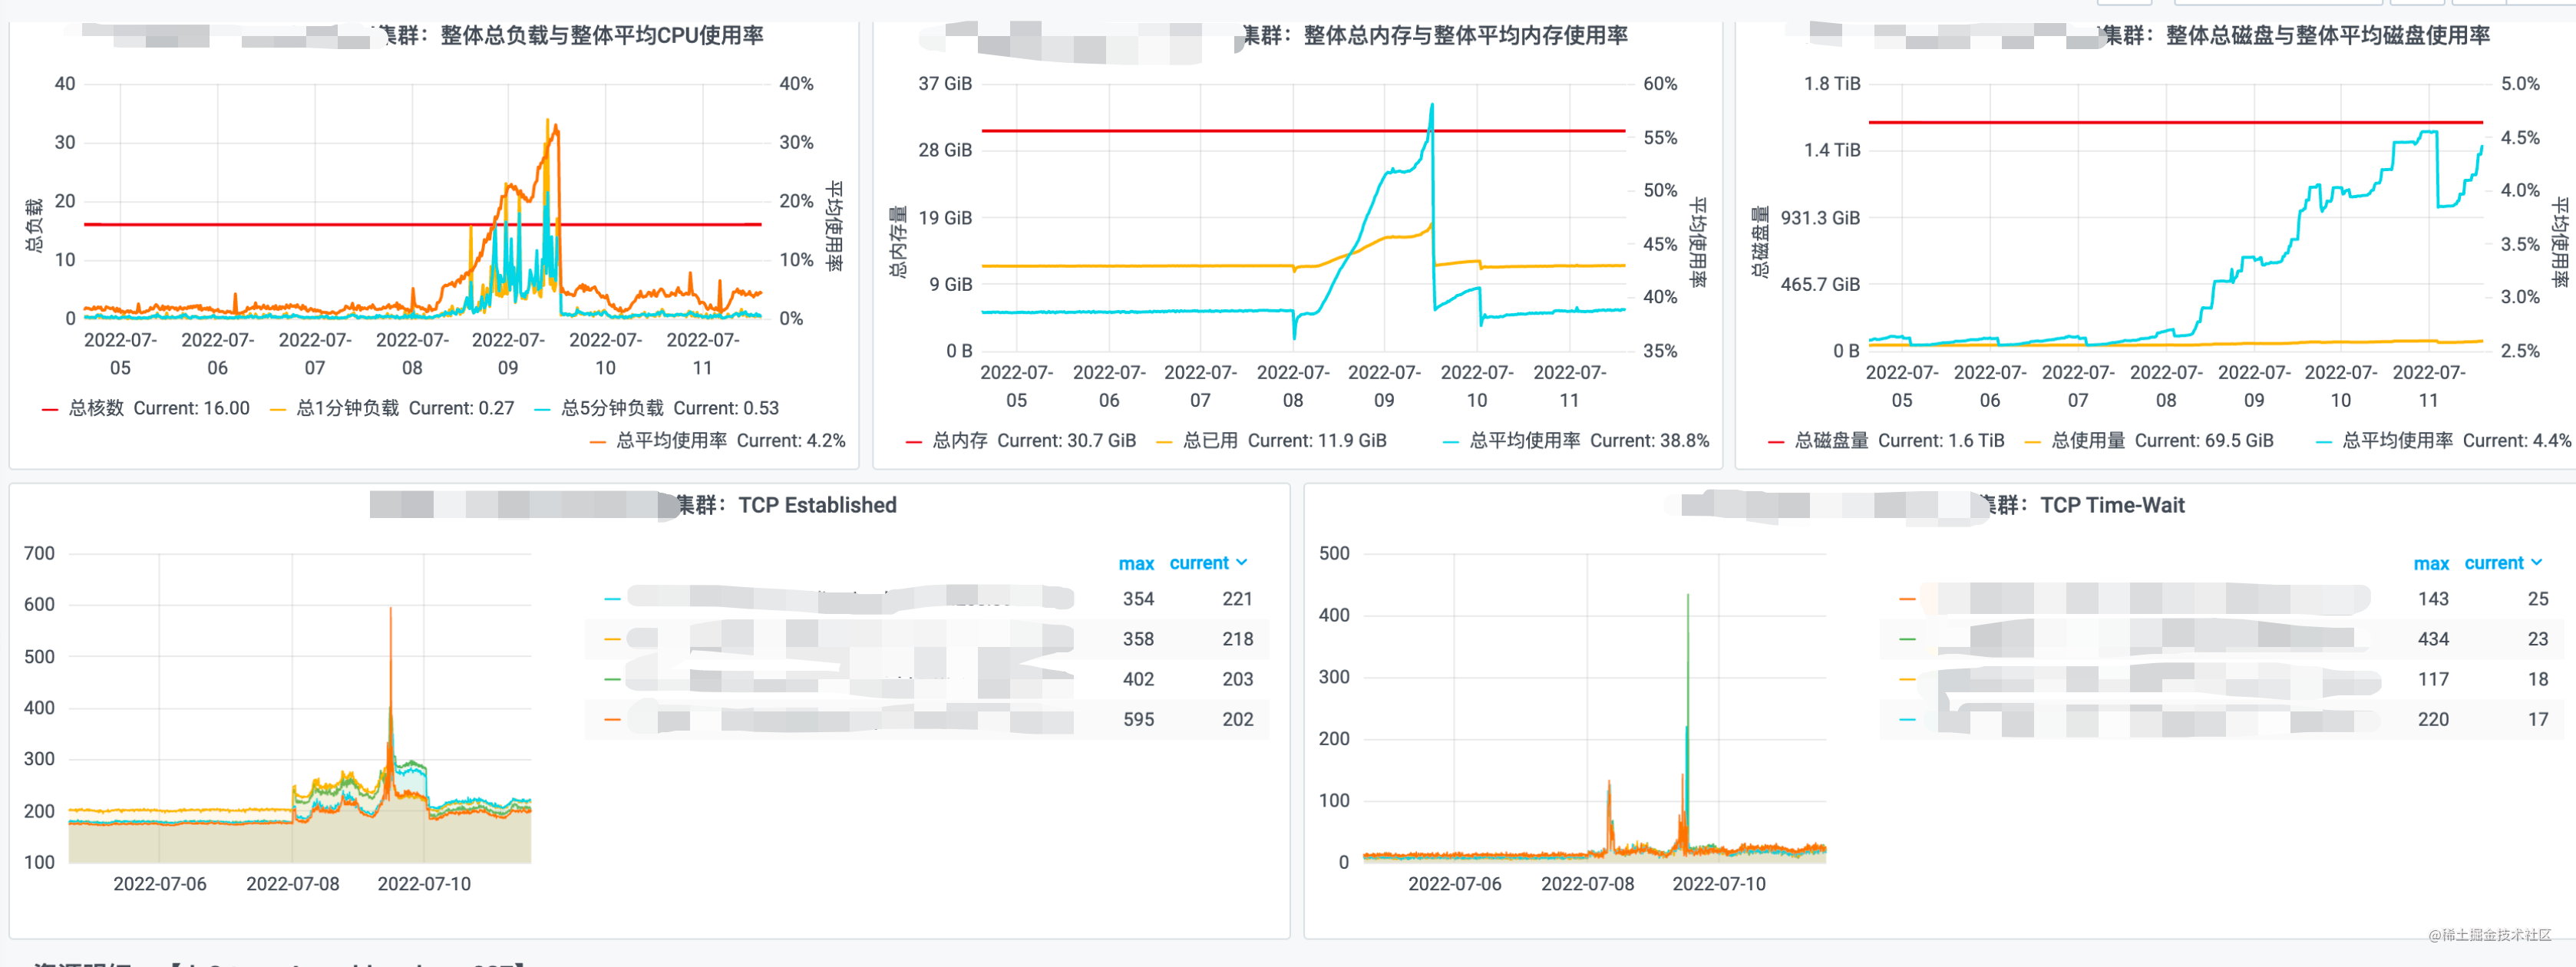Viewport: 2576px width, 967px height.
Task: Sort TCP Time-Wait legend by max column
Action: point(2431,563)
